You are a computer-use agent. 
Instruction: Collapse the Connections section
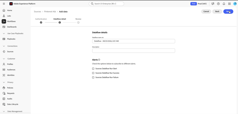coord(4,46)
